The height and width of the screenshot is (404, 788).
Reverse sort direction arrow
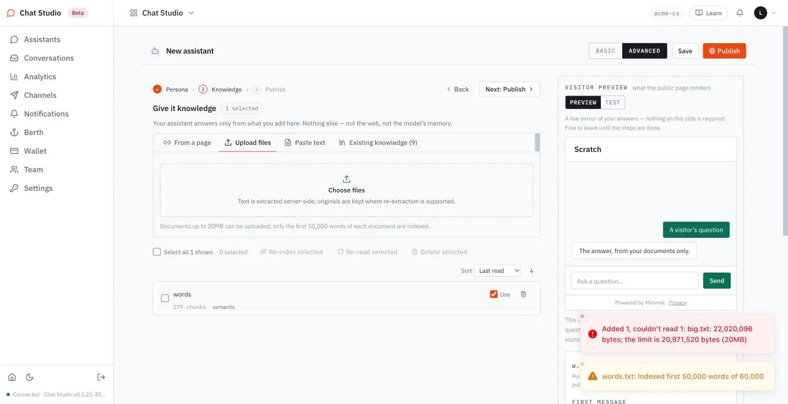tap(531, 271)
